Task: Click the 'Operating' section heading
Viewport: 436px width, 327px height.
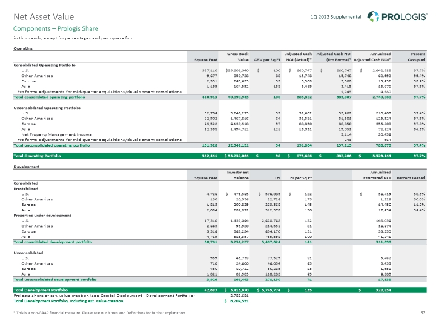Action: pyautogui.click(x=23, y=48)
